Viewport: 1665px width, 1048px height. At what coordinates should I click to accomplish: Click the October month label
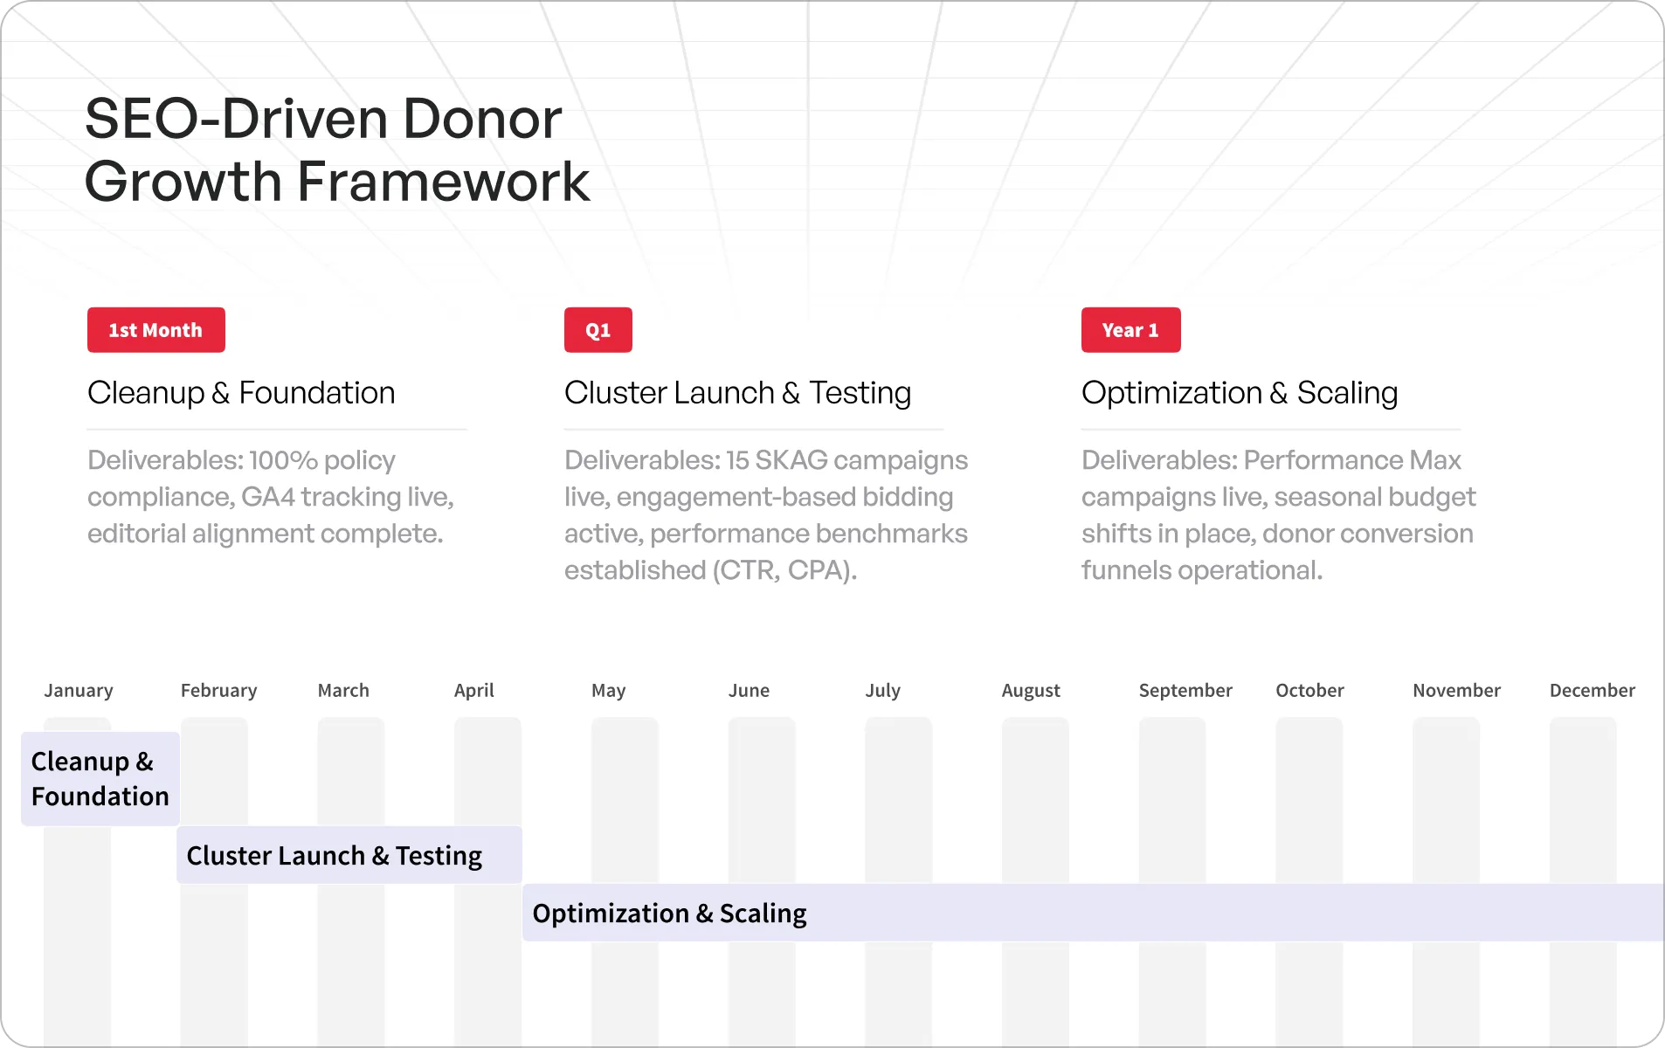[x=1309, y=691]
